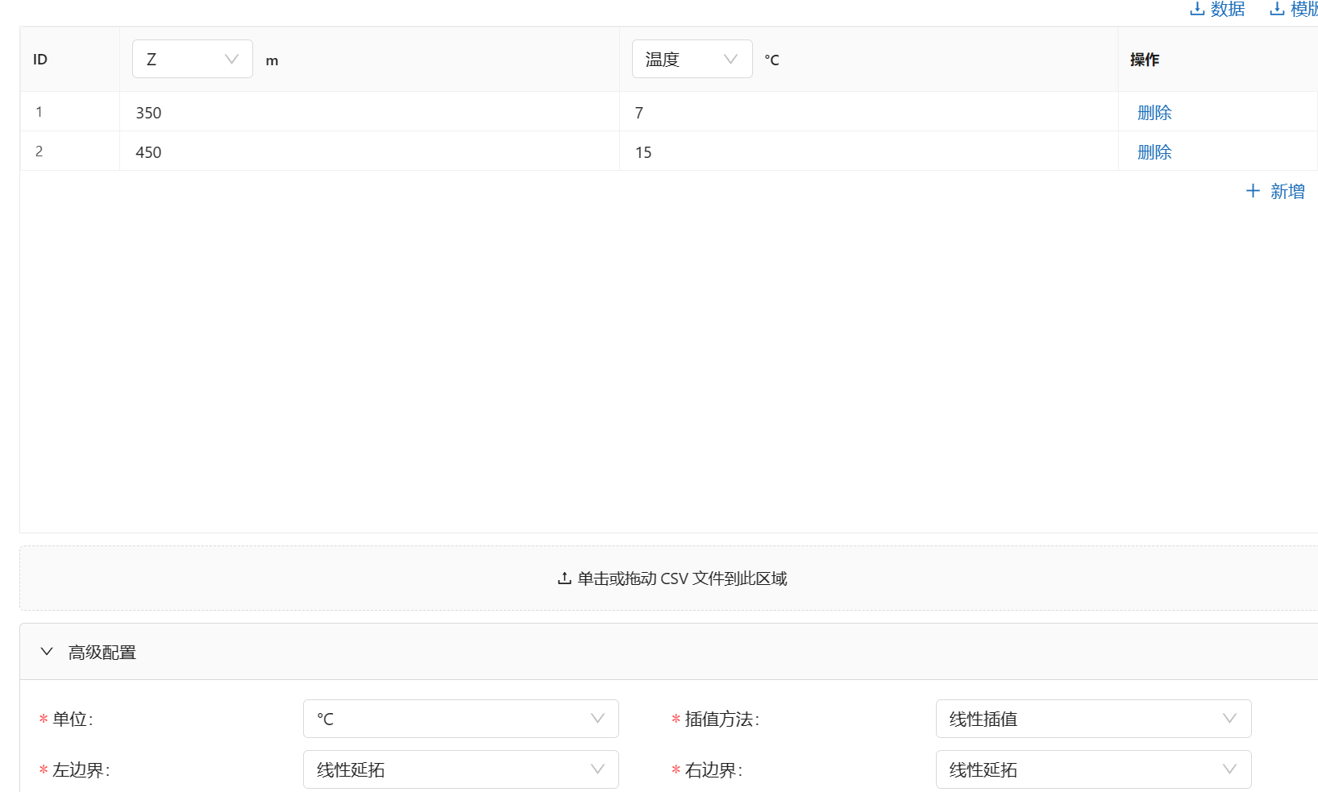Click the CSV upload drop area
This screenshot has height=792, width=1318.
[669, 578]
